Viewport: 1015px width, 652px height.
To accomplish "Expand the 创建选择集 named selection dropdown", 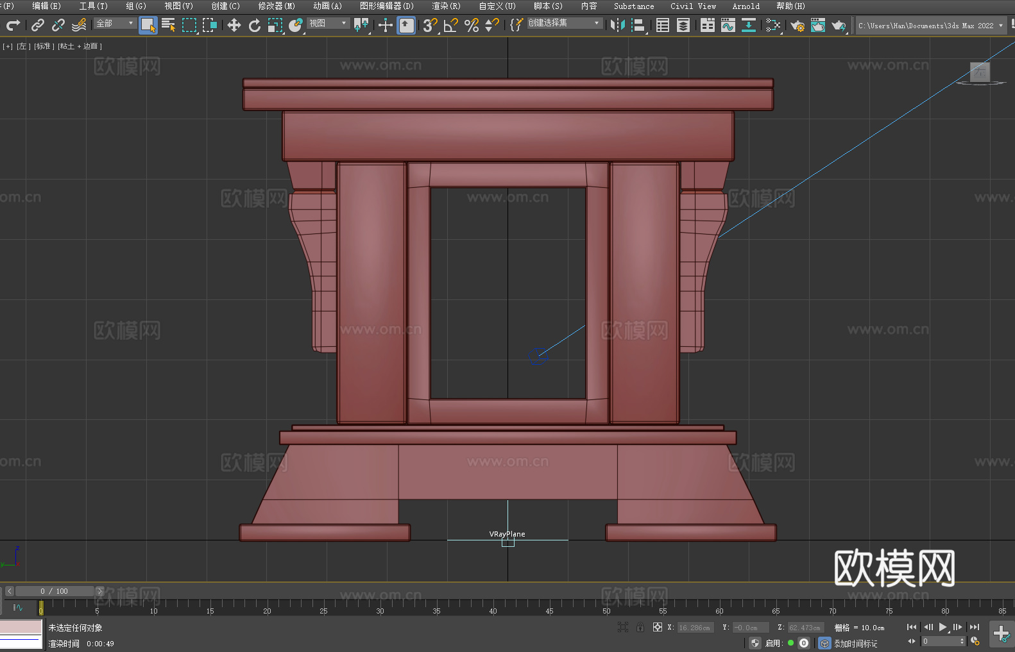I will 564,23.
